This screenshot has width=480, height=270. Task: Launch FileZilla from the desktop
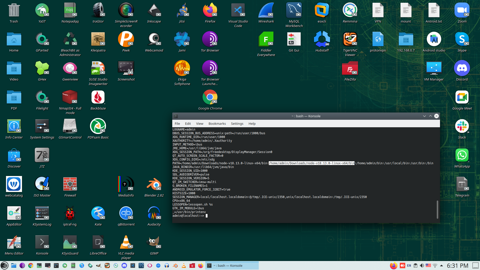(350, 68)
